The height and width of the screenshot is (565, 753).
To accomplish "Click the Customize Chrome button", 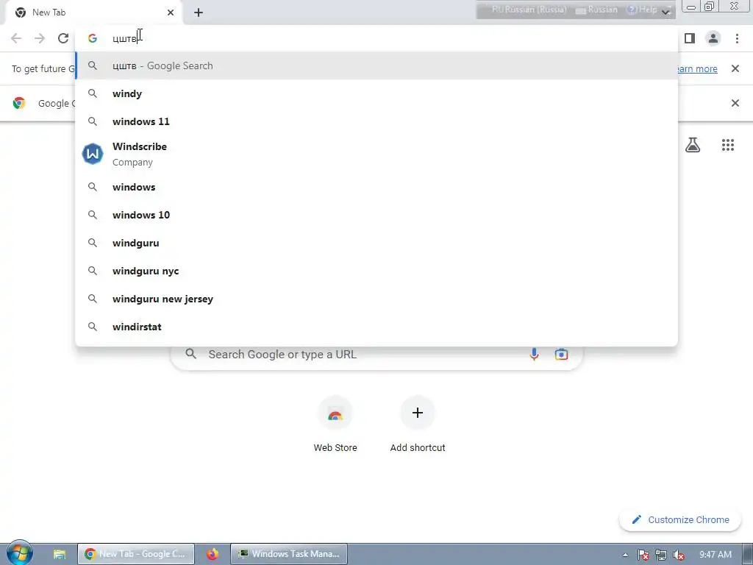I will pyautogui.click(x=680, y=520).
